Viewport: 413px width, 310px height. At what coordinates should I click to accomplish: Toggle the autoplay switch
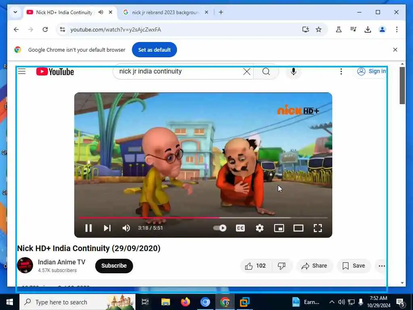(220, 228)
